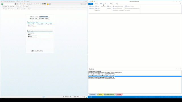Click the Org. Levels button
Image resolution: width=182 pixels, height=102 pixels.
(21, 9)
